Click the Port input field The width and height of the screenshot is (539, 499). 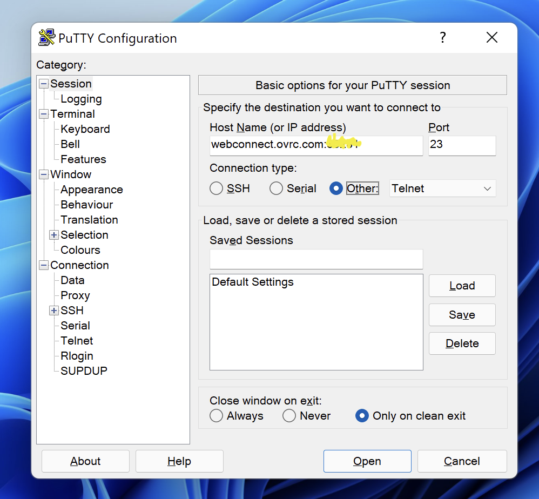pos(462,146)
